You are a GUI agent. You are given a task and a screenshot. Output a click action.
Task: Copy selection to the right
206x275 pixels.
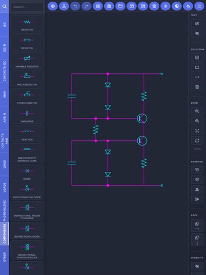[x=197, y=226]
